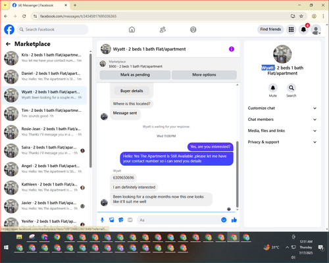The height and width of the screenshot is (263, 329).
Task: Open the purple conversation information icon
Action: 232,49
